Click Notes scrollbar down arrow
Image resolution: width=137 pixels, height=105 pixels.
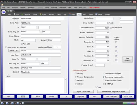coord(65,92)
